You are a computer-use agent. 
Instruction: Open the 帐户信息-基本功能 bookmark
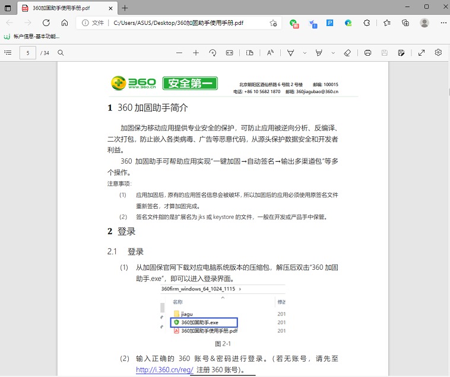pos(31,36)
